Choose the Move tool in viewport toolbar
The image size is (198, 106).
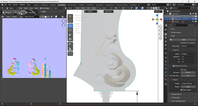[70, 26]
